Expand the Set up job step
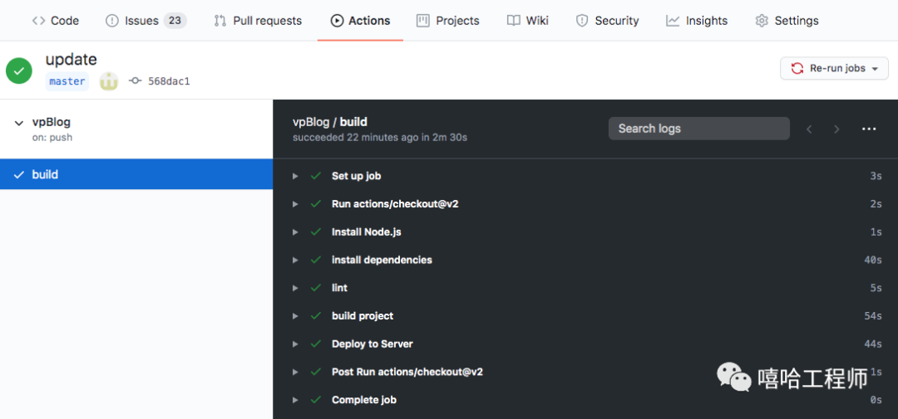This screenshot has width=898, height=419. [x=295, y=176]
